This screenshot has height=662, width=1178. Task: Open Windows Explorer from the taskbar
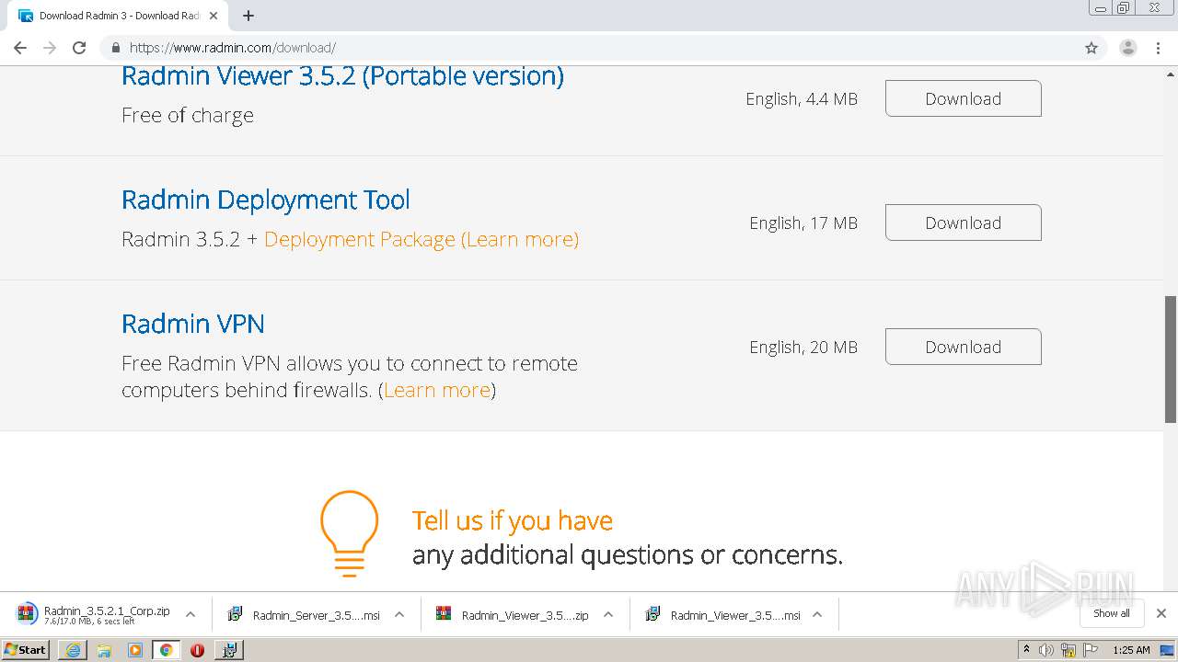(104, 650)
